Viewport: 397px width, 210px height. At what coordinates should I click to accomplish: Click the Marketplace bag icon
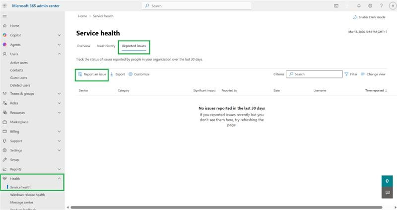point(4,122)
